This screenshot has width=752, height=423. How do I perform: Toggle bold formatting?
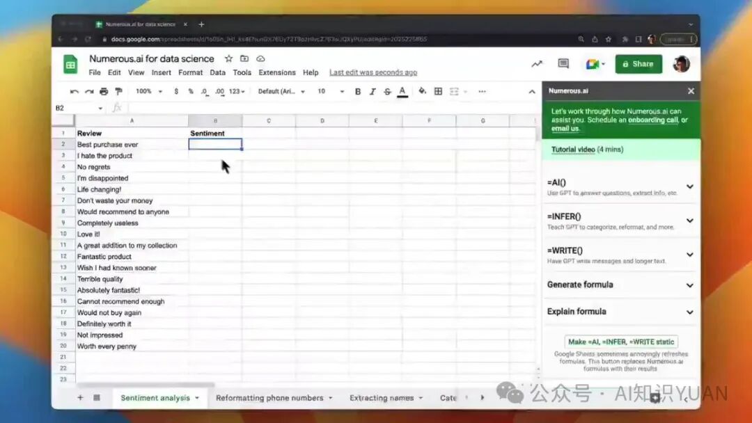click(x=358, y=91)
